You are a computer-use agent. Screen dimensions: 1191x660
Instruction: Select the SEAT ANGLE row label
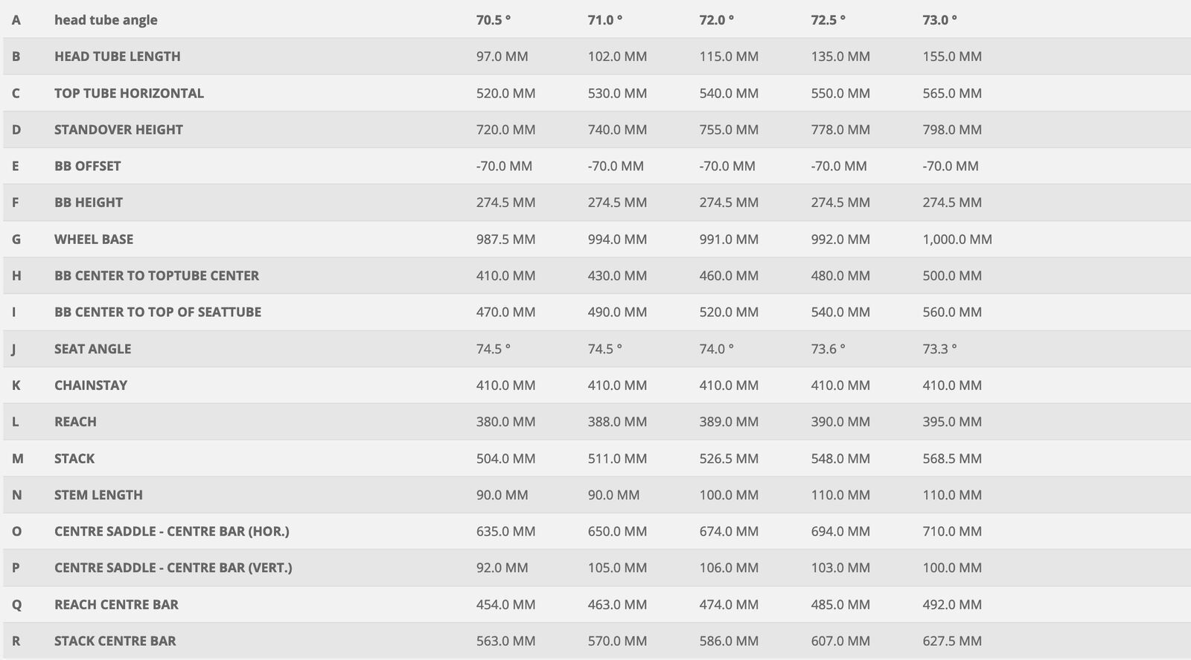(x=92, y=349)
